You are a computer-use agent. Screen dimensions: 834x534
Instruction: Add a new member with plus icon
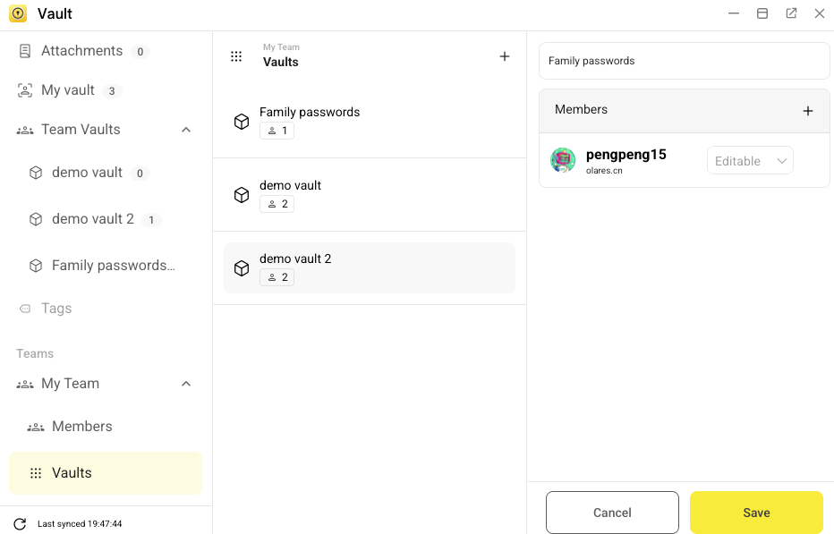click(808, 111)
